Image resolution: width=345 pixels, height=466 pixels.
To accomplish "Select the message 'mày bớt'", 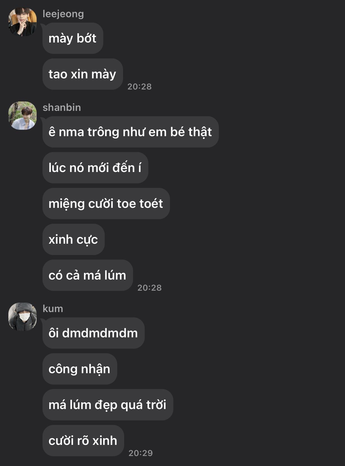I will click(x=73, y=38).
